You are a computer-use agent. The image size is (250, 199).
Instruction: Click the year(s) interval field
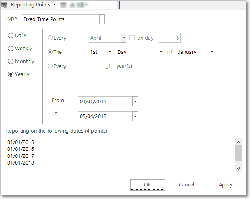coord(100,66)
